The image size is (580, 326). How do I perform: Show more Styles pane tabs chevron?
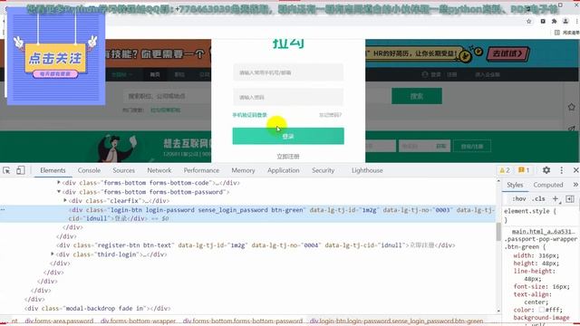575,185
